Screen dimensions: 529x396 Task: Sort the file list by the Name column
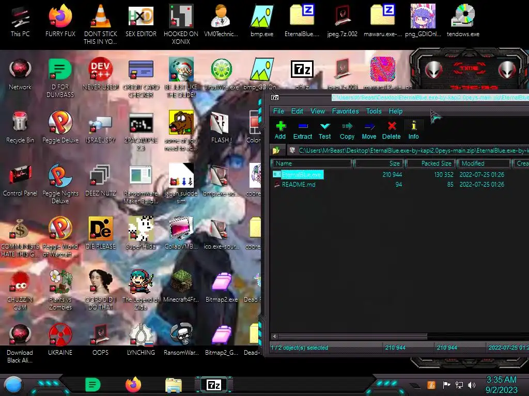[312, 163]
